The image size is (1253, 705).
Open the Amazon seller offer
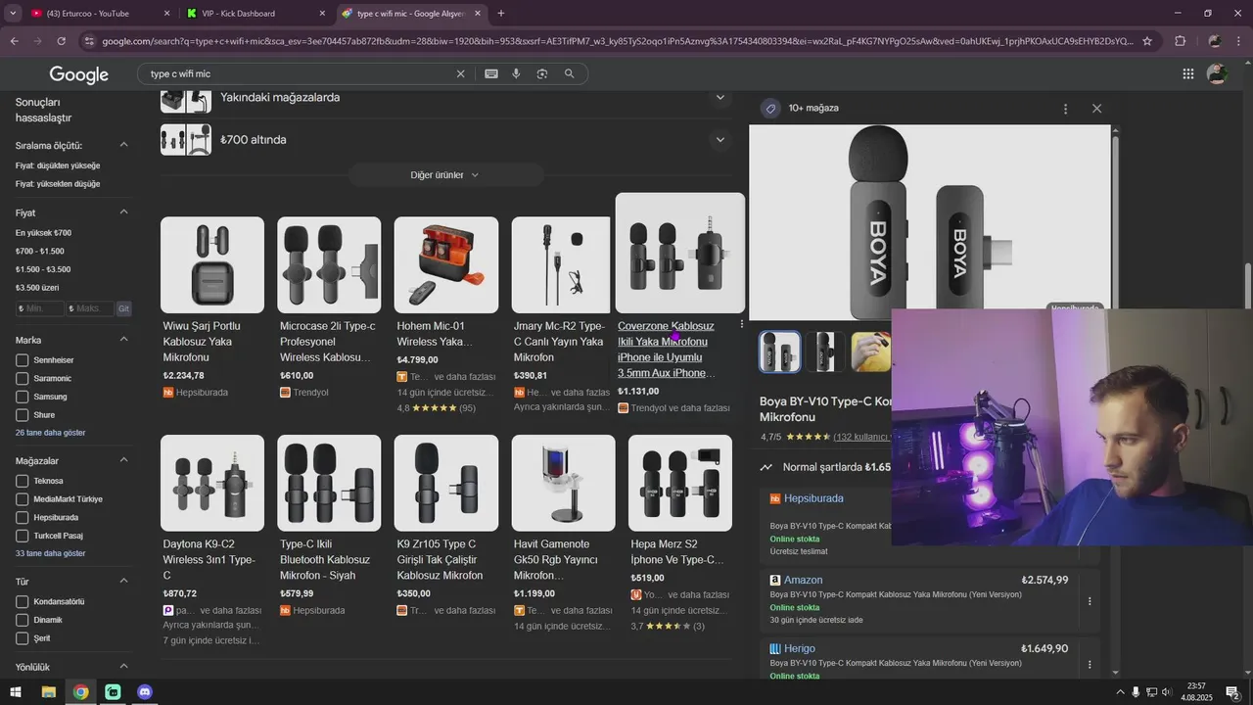pyautogui.click(x=803, y=581)
